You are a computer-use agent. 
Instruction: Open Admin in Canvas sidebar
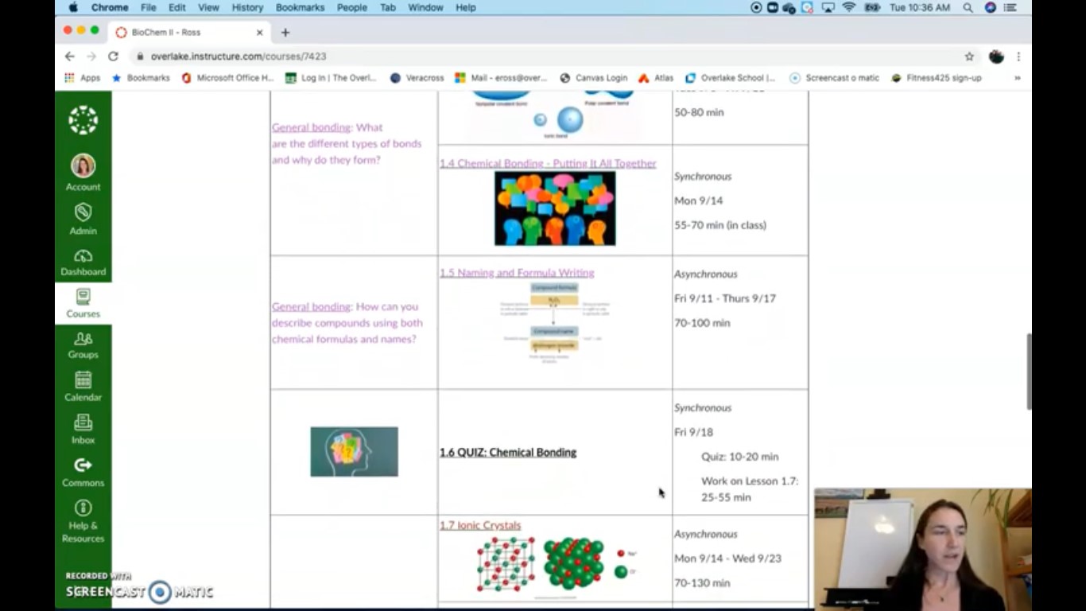[x=83, y=219]
